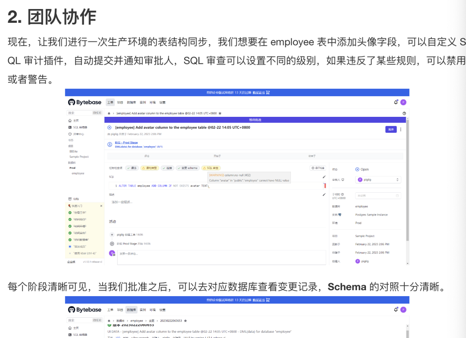
Task: Click the home breadcrumb icon in the lower screenshot
Action: [109, 321]
